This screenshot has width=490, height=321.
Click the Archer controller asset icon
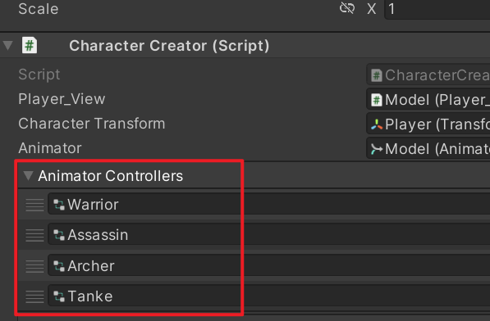[x=59, y=266]
